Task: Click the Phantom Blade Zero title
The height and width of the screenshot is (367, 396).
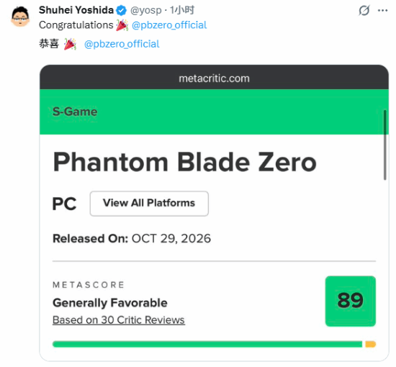Action: [x=184, y=162]
